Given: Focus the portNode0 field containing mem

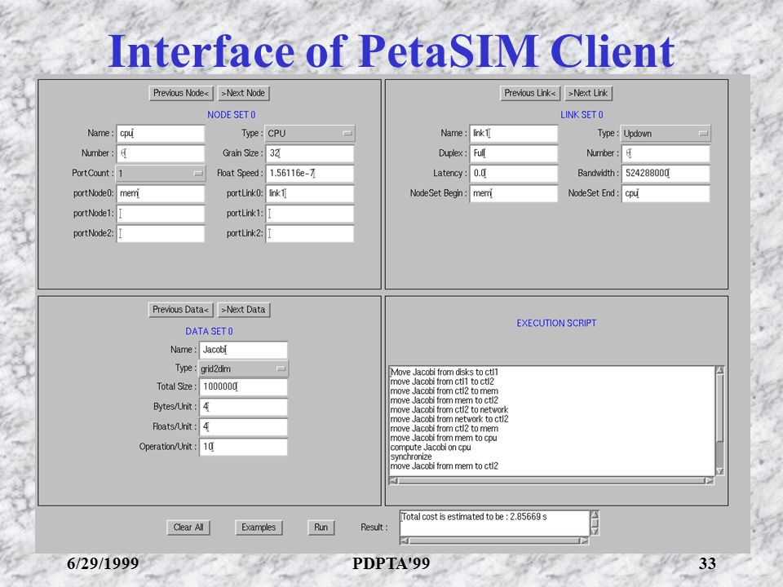Looking at the screenshot, I should [161, 193].
